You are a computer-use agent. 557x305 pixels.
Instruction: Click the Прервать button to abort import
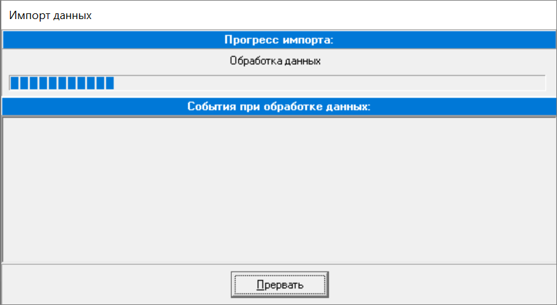point(279,285)
